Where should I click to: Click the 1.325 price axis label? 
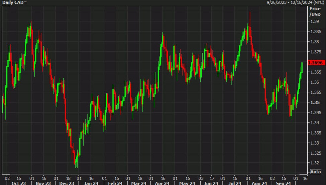pyautogui.click(x=316, y=153)
